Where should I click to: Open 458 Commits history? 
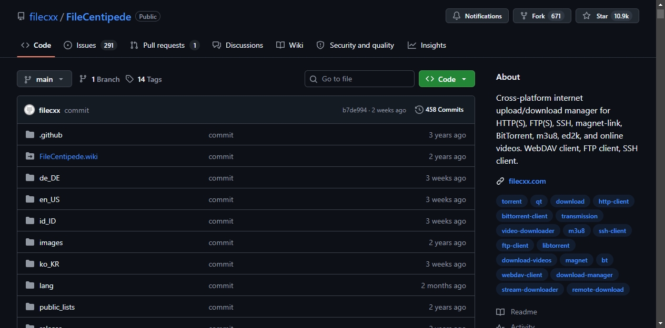pos(439,110)
